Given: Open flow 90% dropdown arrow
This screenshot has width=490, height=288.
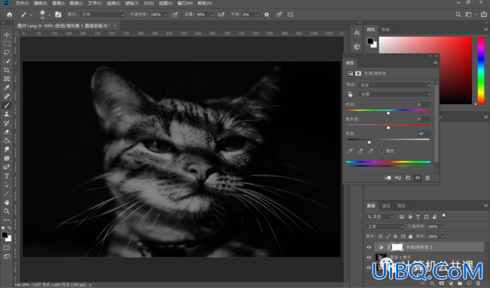Looking at the screenshot, I should click(212, 15).
